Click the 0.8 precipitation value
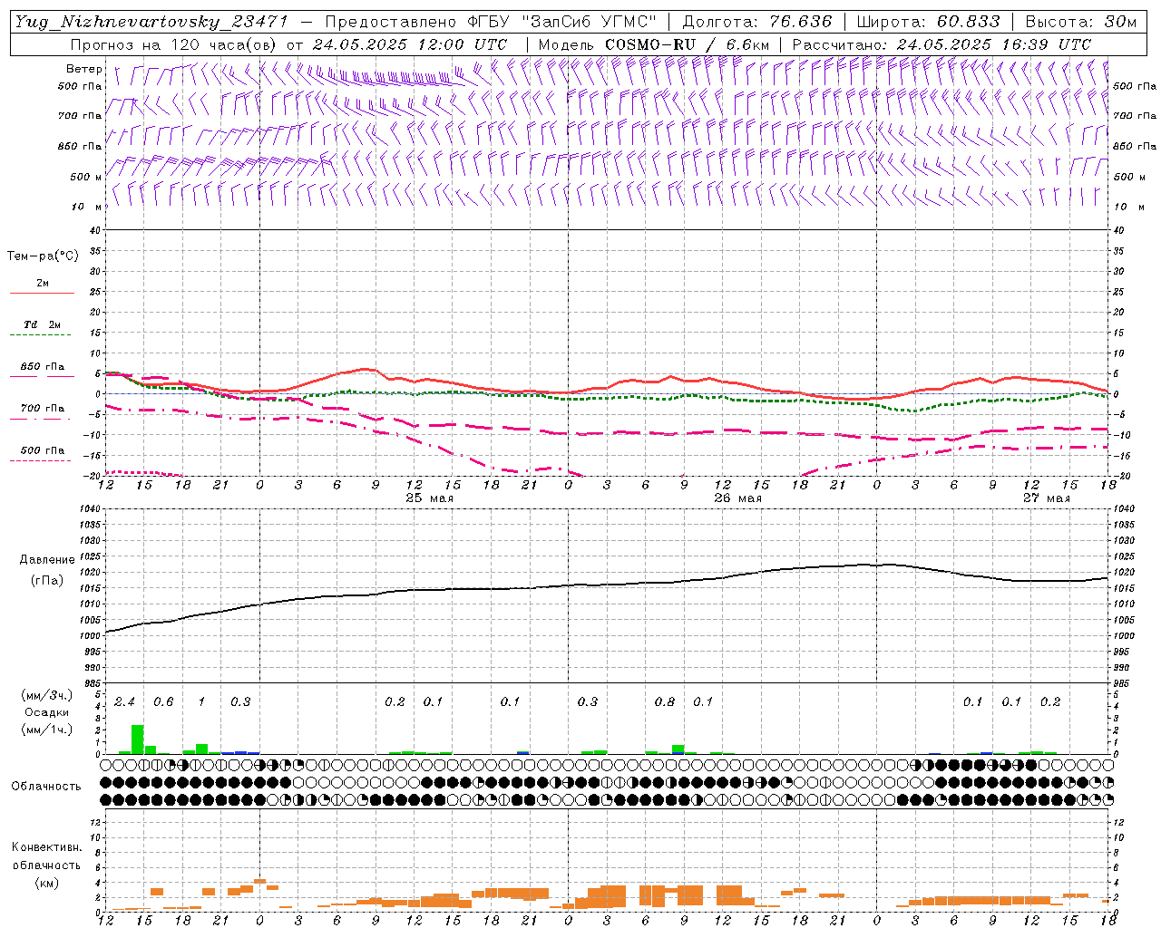The image size is (1161, 928). point(665,702)
